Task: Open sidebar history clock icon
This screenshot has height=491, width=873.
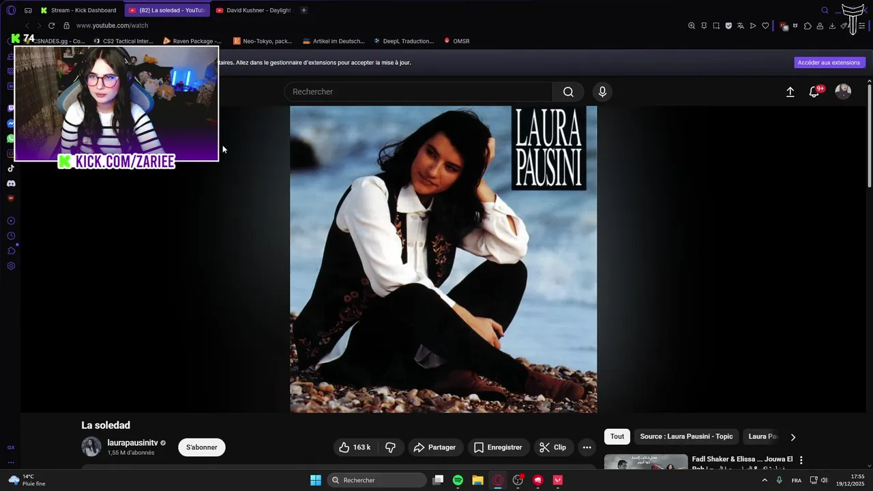Action: tap(11, 236)
